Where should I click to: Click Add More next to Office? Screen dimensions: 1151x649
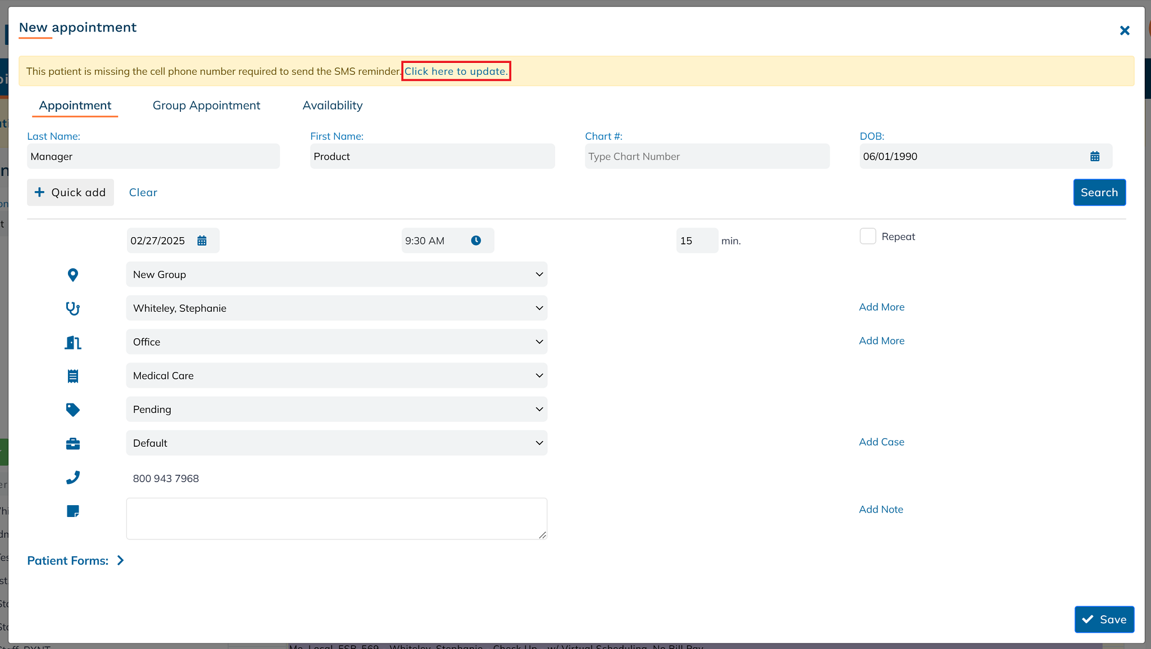881,341
